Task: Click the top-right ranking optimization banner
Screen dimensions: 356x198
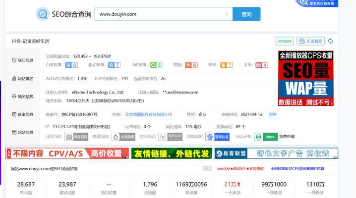Action: pos(316,3)
